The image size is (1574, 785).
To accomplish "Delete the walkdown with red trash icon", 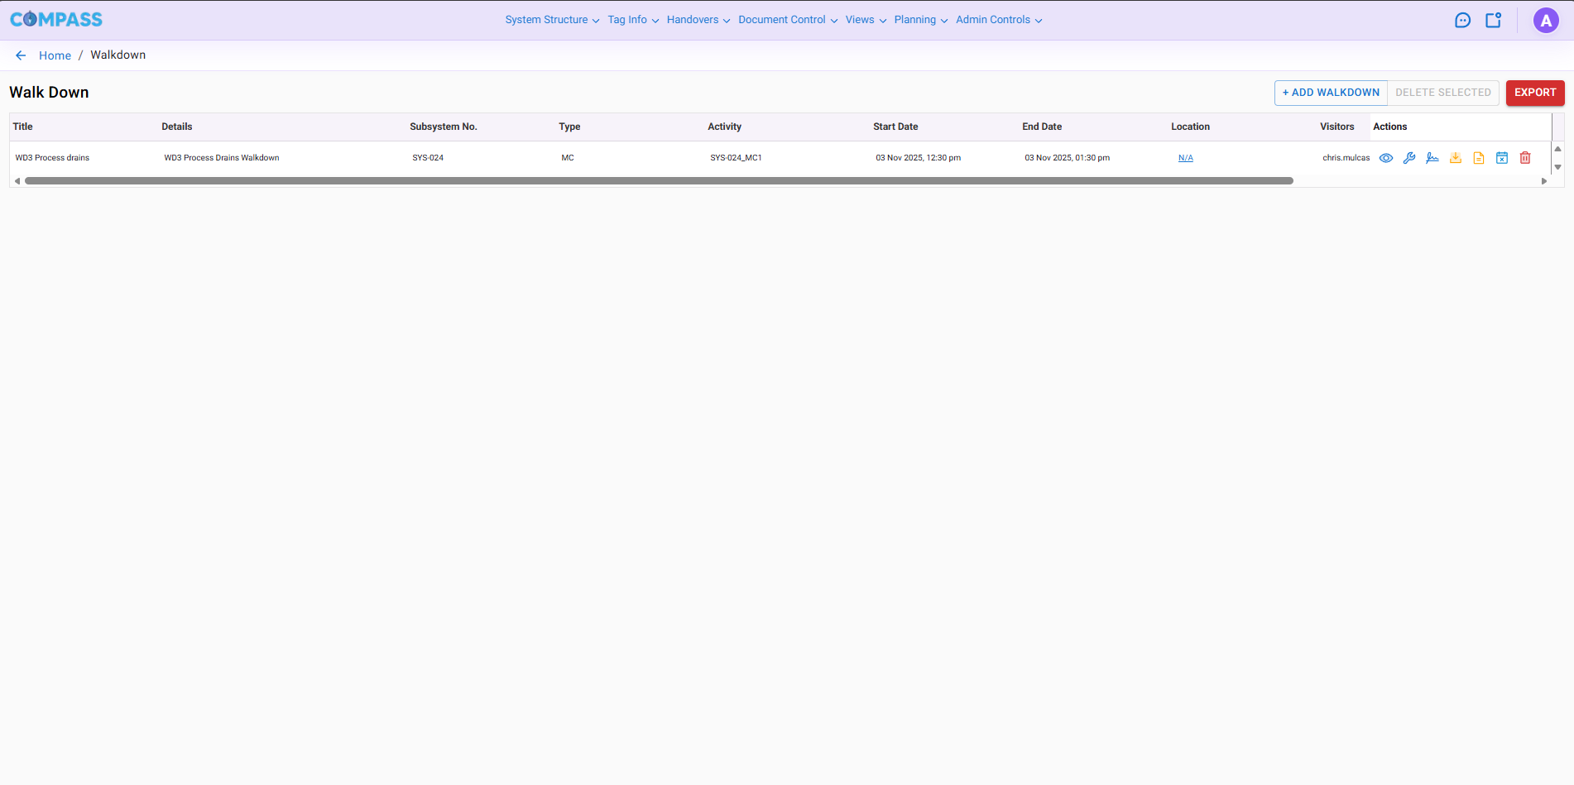I will tap(1524, 158).
